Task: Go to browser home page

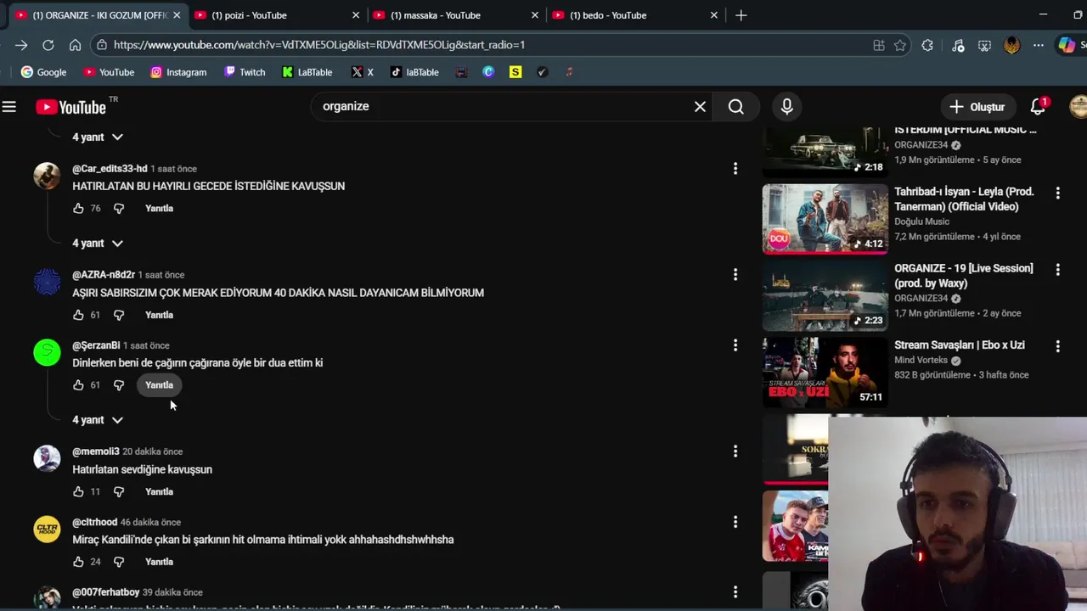Action: (x=76, y=45)
